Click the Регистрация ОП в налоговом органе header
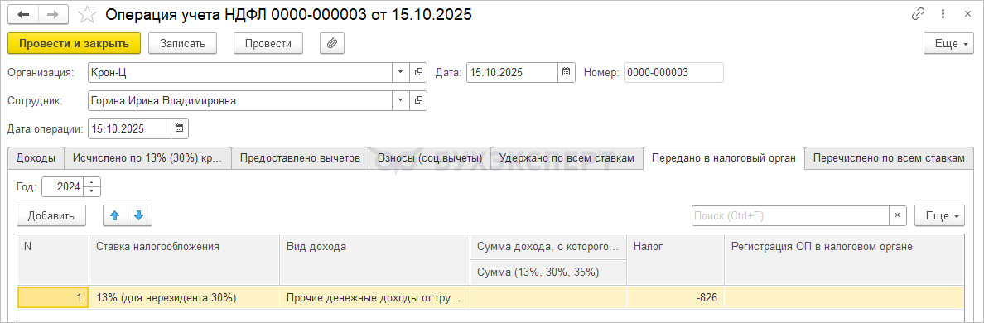 [844, 260]
